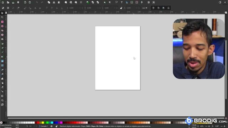Viewport: 228px width, 128px height.
Task: Undo the last action
Action: pos(37,2)
